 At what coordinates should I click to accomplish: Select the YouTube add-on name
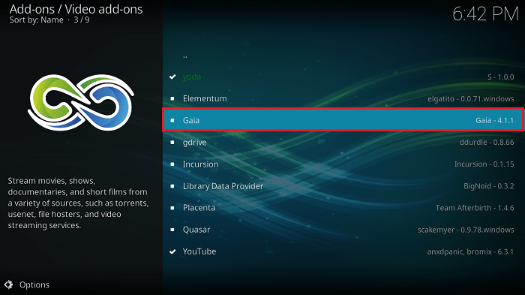(199, 251)
